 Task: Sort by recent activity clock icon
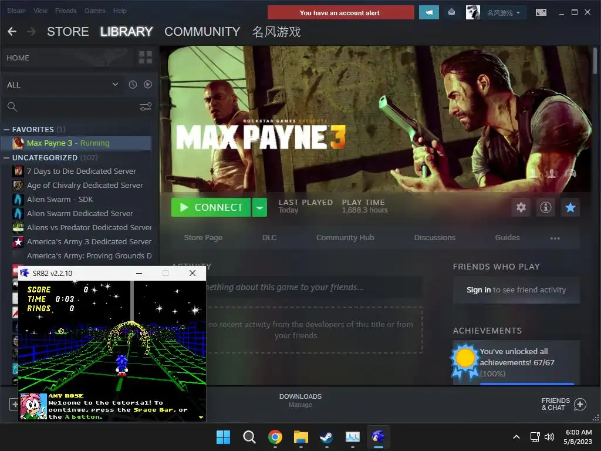(133, 85)
